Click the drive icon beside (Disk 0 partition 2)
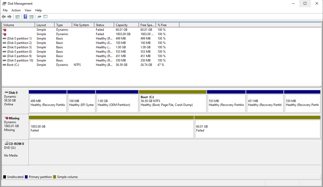Screen dimensions: 323x187 [x=4, y=43]
